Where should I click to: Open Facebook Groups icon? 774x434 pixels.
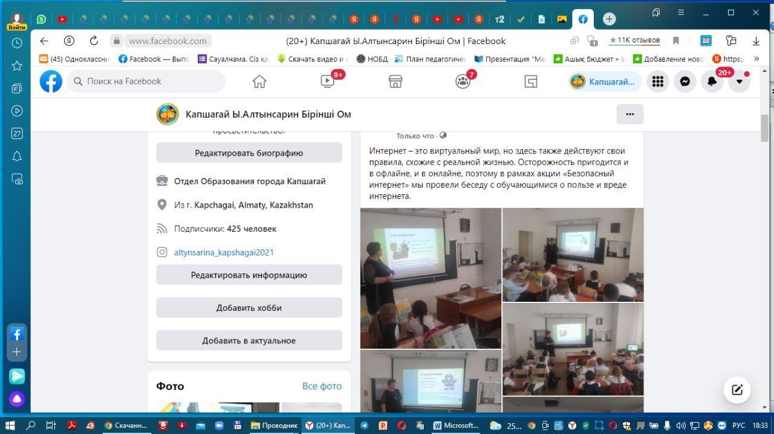click(463, 81)
